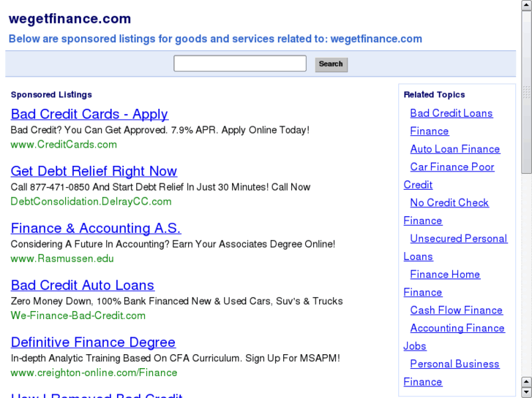
Task: Open Get Debt Relief Right Now listing
Action: click(94, 171)
